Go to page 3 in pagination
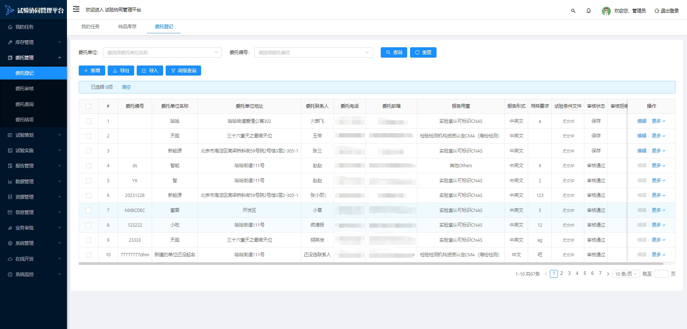687x329 pixels. tap(569, 274)
